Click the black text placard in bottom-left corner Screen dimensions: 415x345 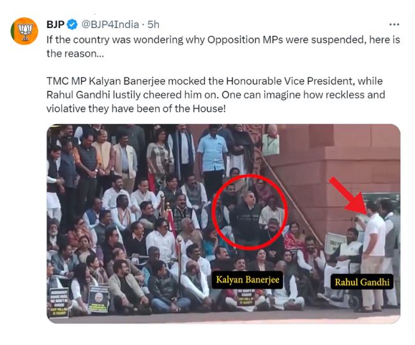click(x=59, y=303)
